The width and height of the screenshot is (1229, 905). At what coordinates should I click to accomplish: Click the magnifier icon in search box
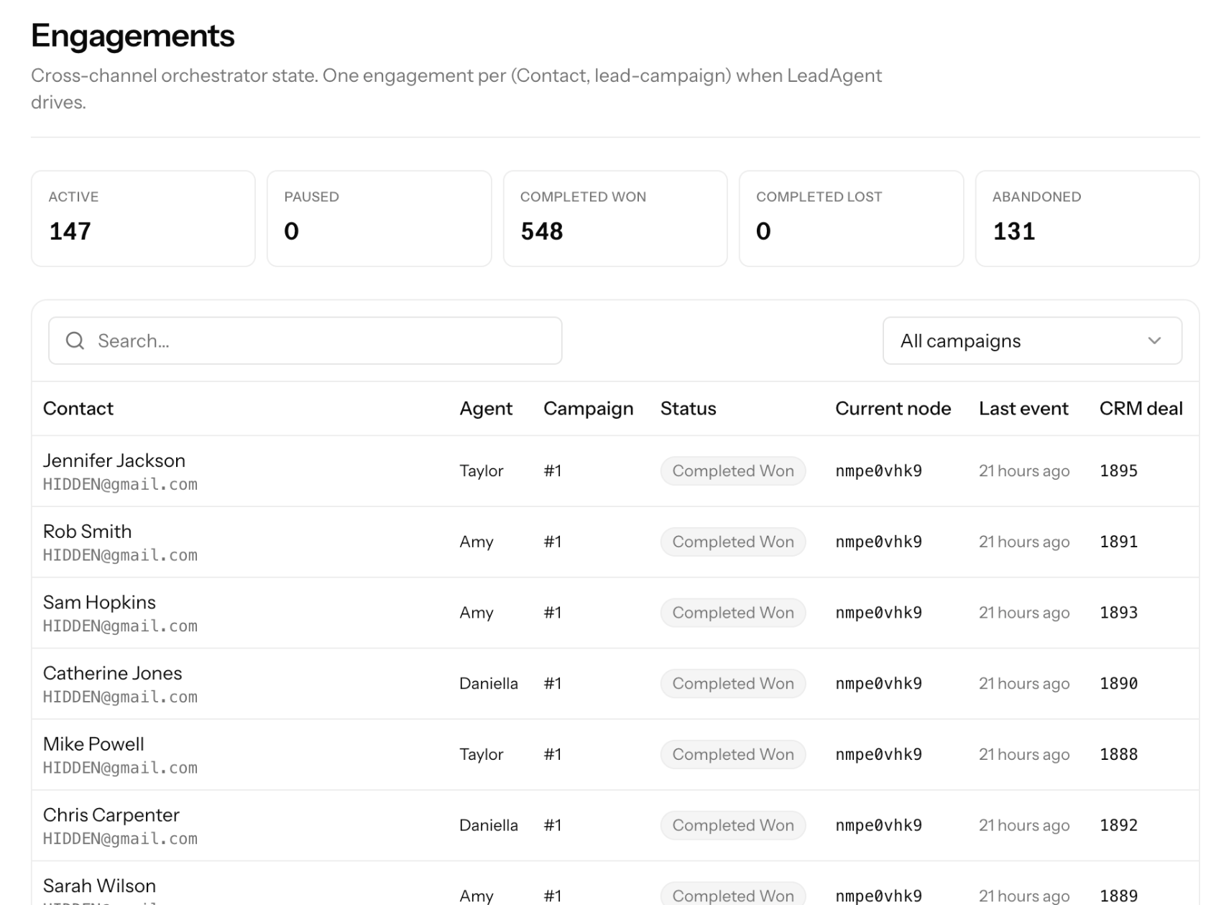click(x=75, y=340)
